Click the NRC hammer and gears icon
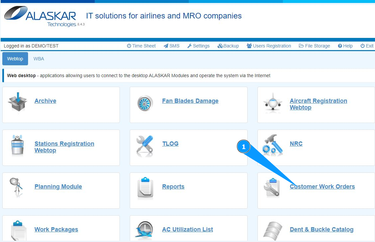The width and height of the screenshot is (375, 242). click(273, 145)
